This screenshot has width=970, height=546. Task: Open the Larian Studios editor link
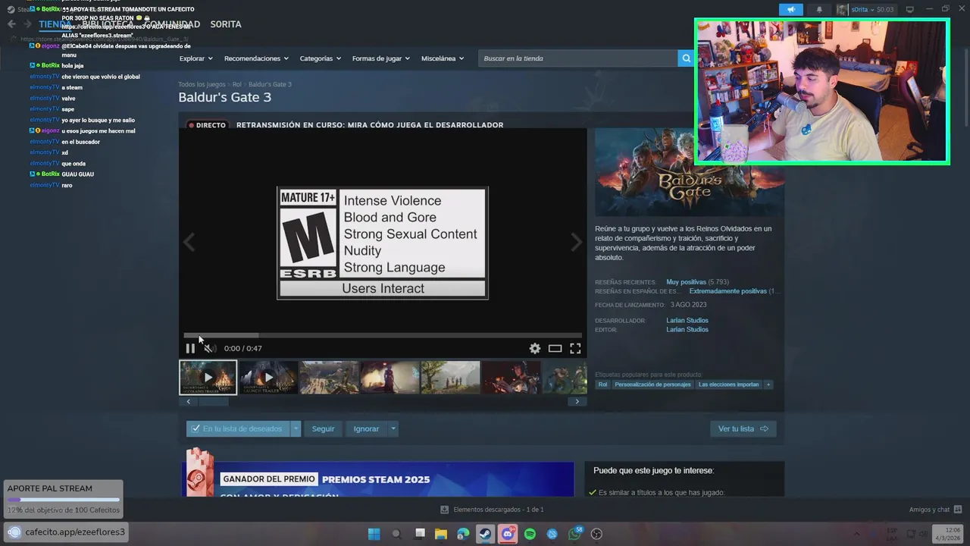click(x=687, y=330)
